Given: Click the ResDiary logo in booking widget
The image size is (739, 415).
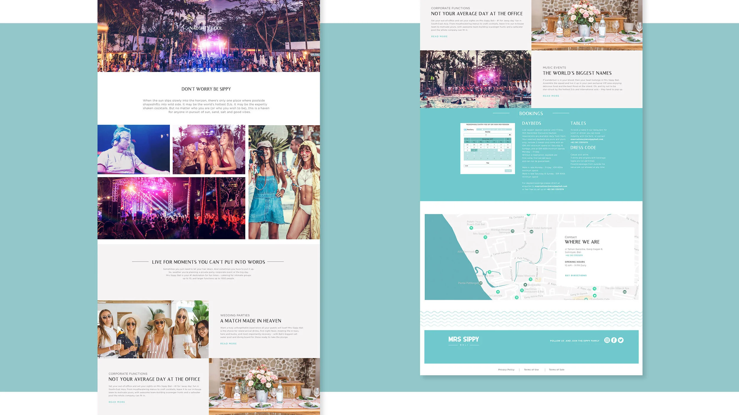Looking at the screenshot, I should click(x=469, y=130).
